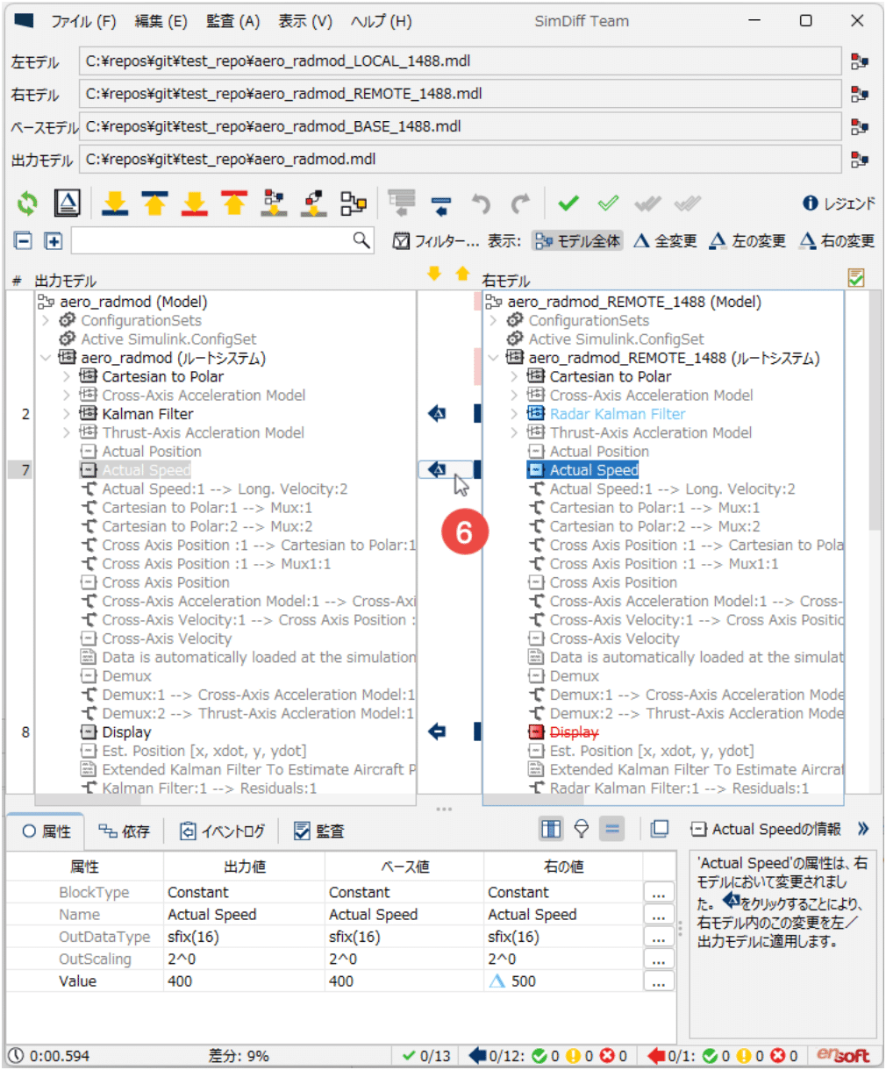Image resolution: width=886 pixels, height=1070 pixels.
Task: Switch to the 依存 tab
Action: click(124, 831)
